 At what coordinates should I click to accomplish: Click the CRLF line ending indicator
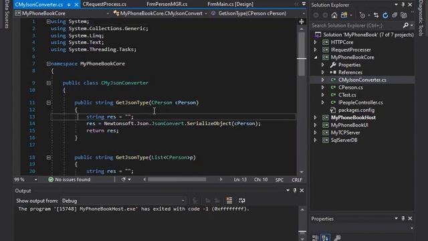point(297,180)
